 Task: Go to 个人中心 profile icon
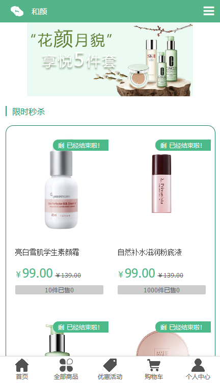coord(198,365)
